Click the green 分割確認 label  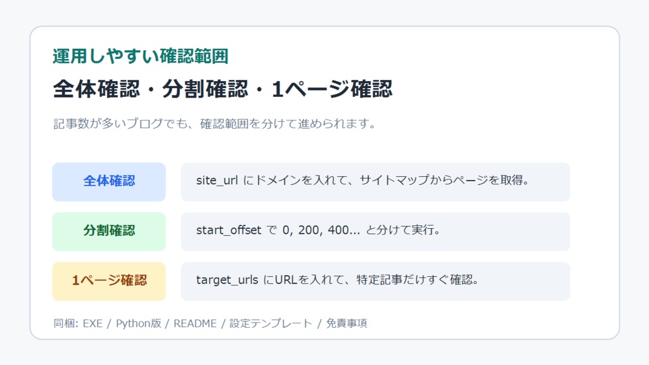tap(109, 231)
